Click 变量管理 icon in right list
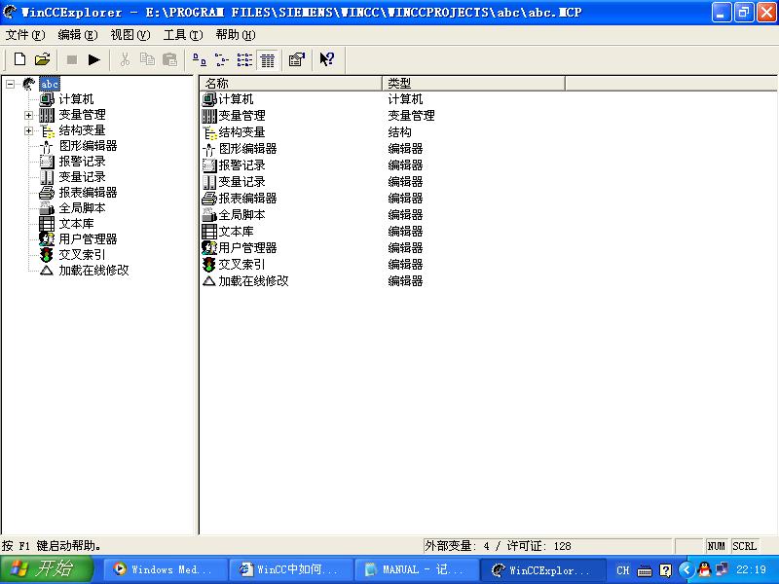The width and height of the screenshot is (779, 584). (209, 116)
